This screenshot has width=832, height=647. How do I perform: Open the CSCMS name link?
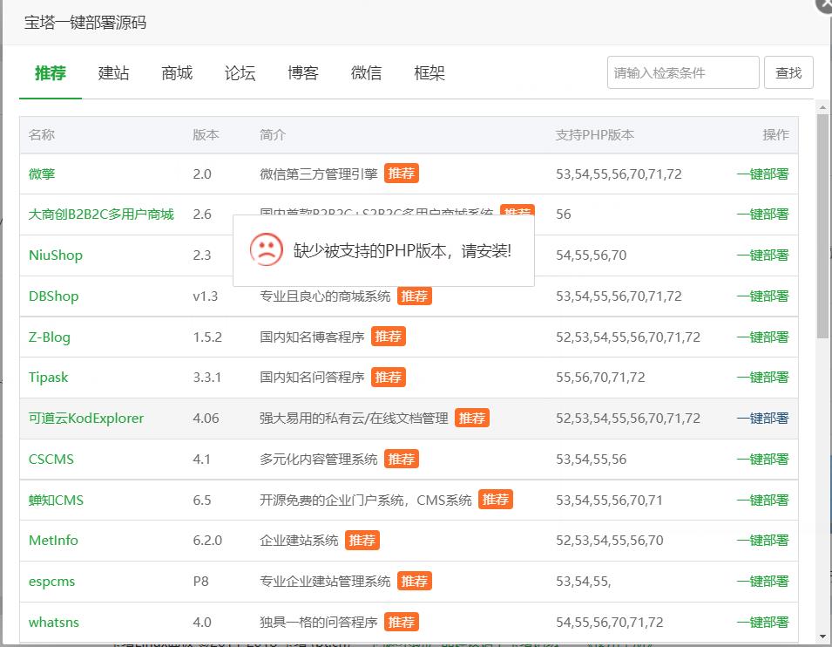[x=51, y=459]
